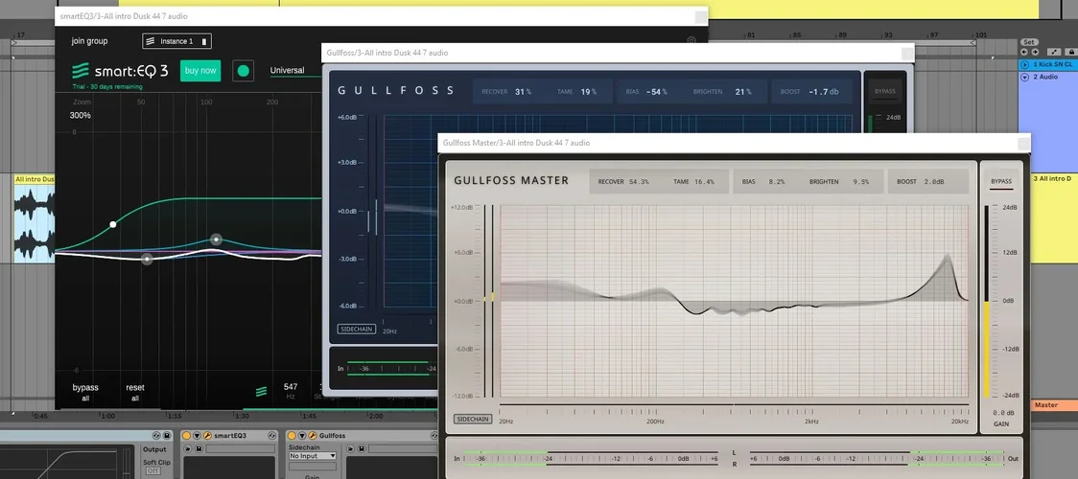Open Instance 1 selector in smart:EQ 3
The height and width of the screenshot is (479, 1078).
pos(176,41)
